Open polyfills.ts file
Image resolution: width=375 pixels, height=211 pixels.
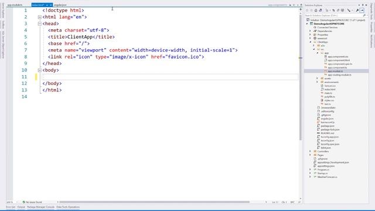pos(329,97)
